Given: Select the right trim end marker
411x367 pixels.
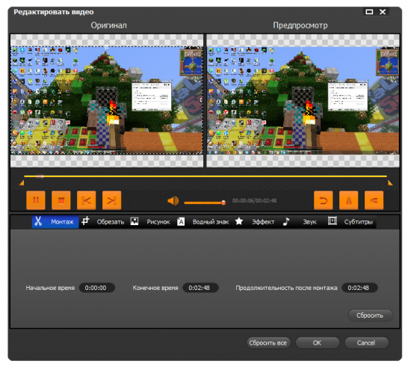Looking at the screenshot, I should coord(390,182).
